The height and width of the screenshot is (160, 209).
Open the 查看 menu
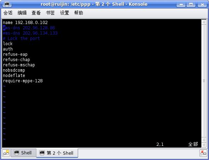36,13
